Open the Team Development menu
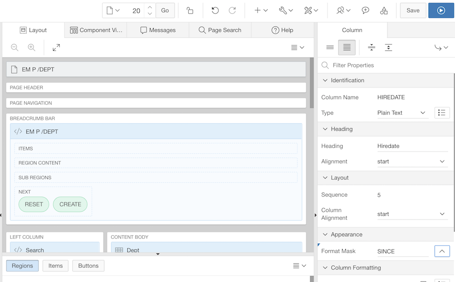 (x=344, y=10)
